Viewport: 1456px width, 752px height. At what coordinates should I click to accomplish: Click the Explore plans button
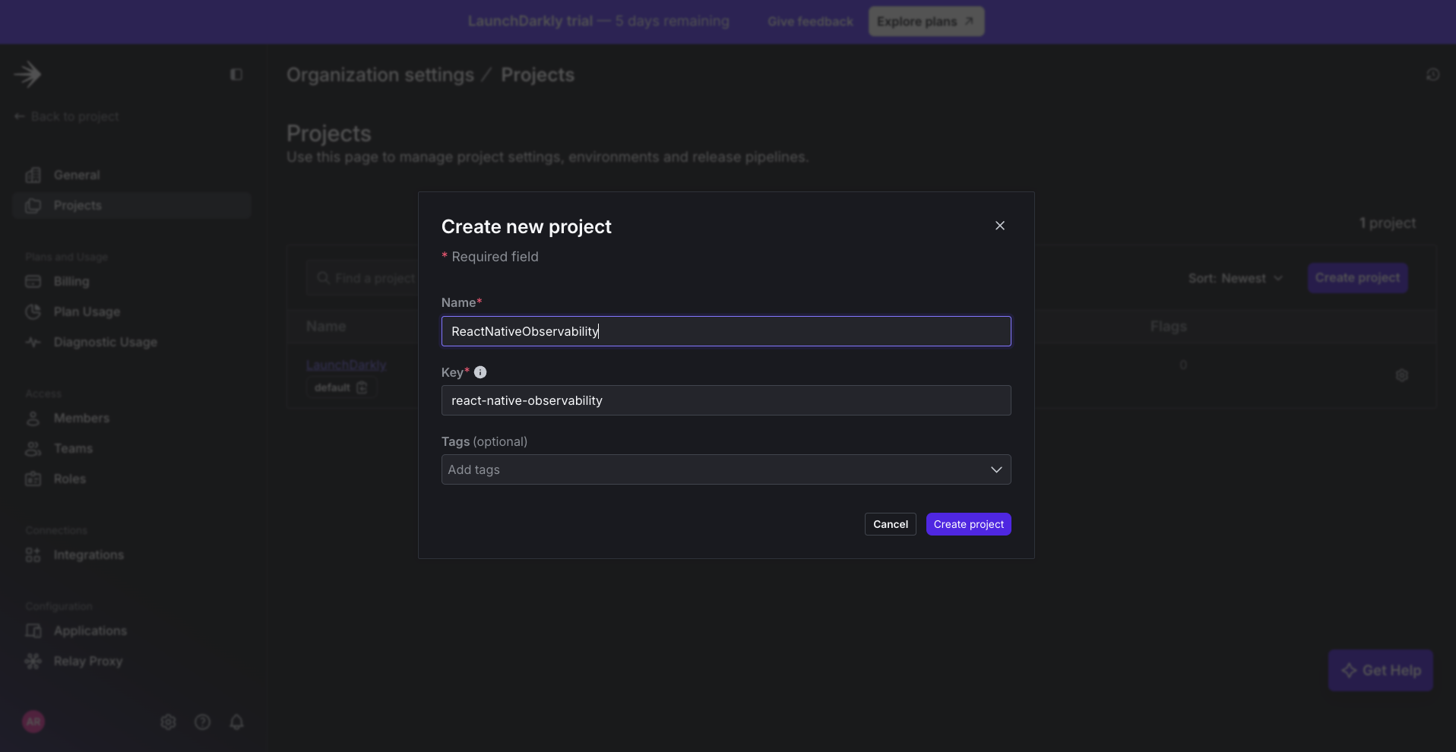(926, 21)
